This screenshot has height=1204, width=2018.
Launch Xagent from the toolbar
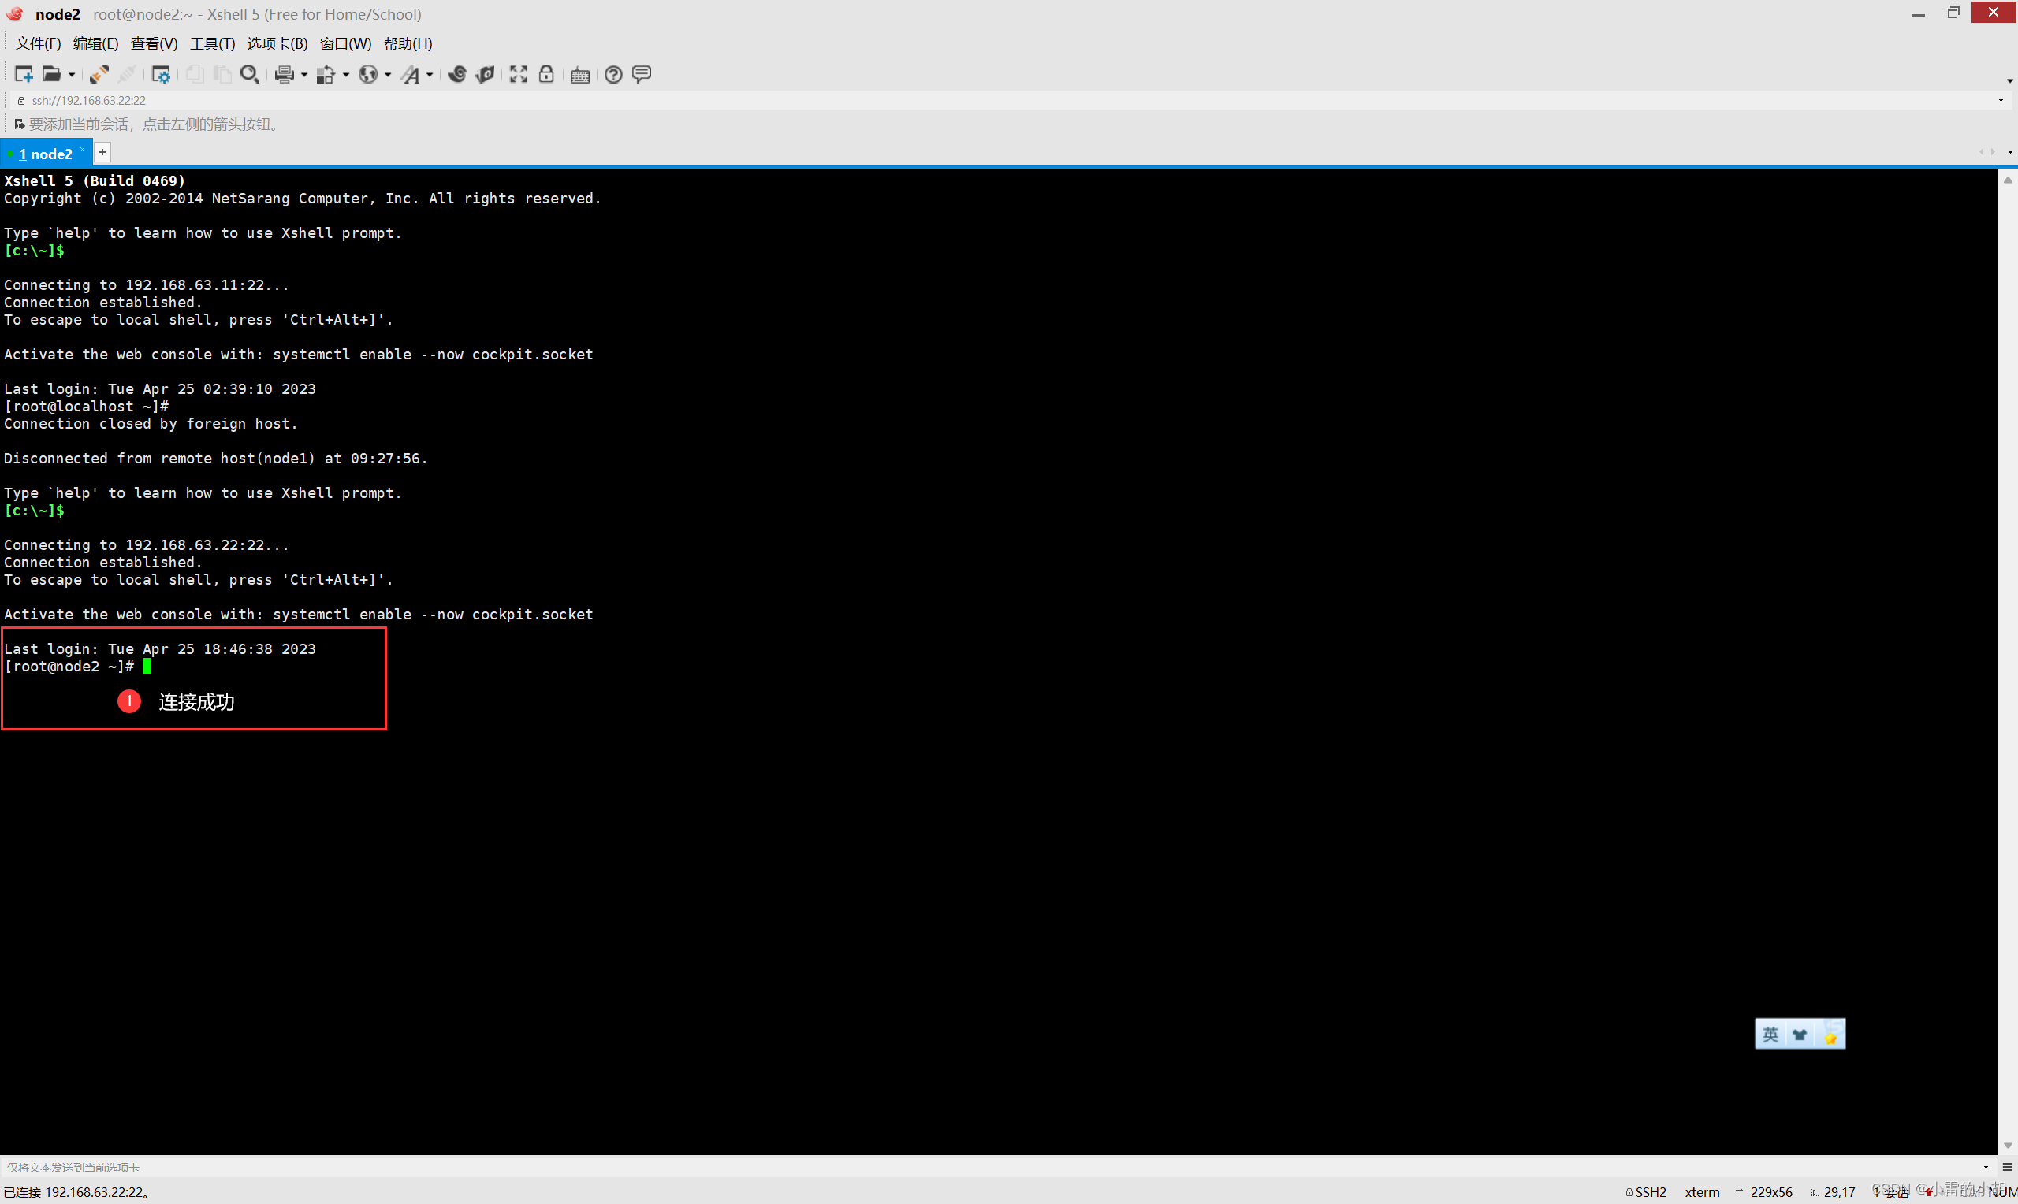click(486, 75)
